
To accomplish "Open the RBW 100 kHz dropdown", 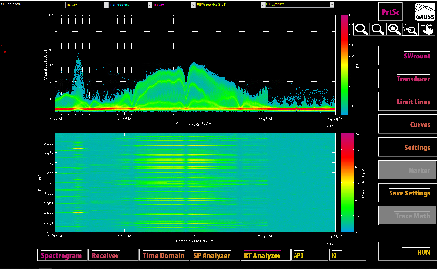I will click(x=230, y=4).
